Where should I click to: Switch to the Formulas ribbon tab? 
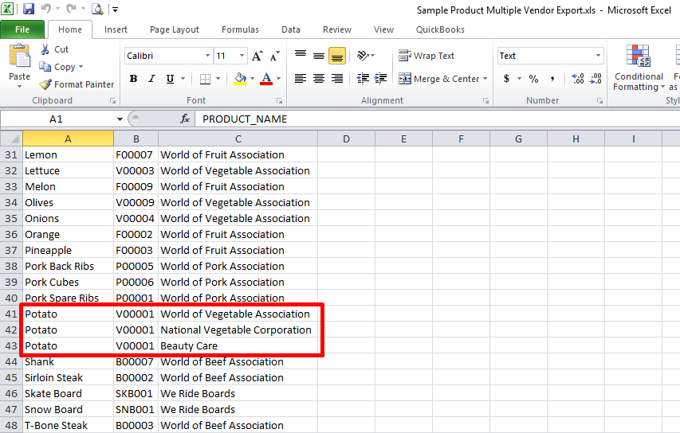click(x=240, y=29)
